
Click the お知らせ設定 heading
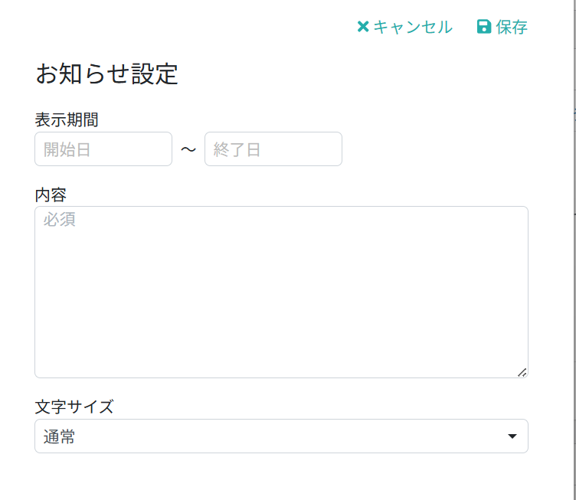pyautogui.click(x=106, y=74)
